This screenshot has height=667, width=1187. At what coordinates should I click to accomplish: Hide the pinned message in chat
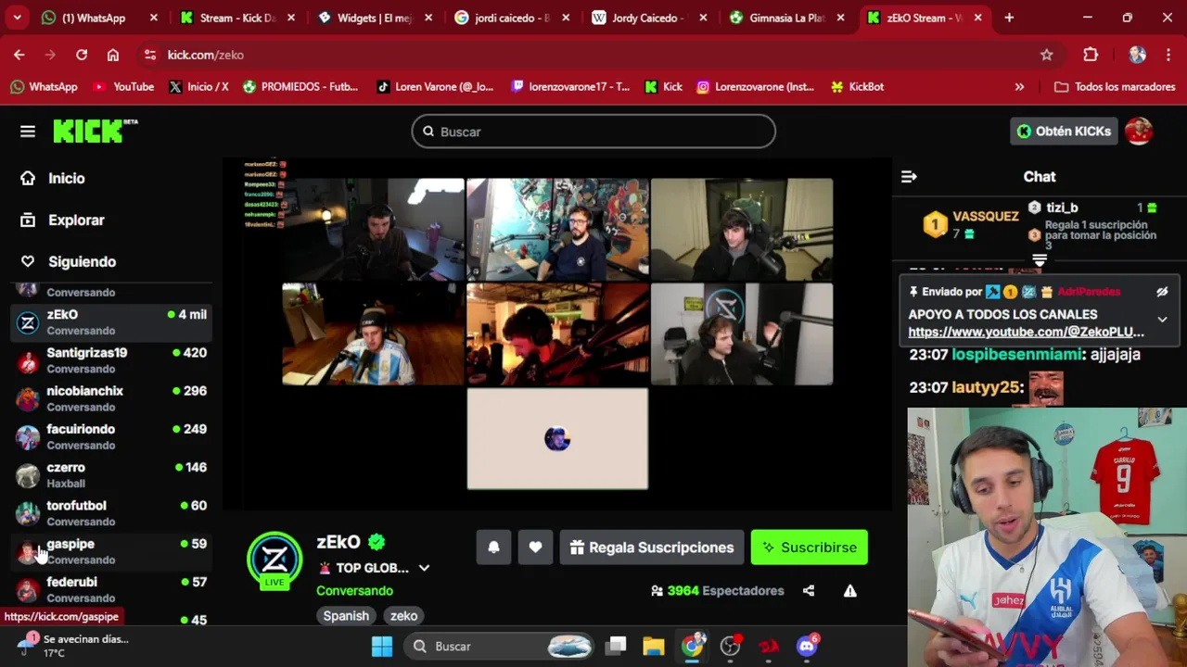click(1162, 292)
